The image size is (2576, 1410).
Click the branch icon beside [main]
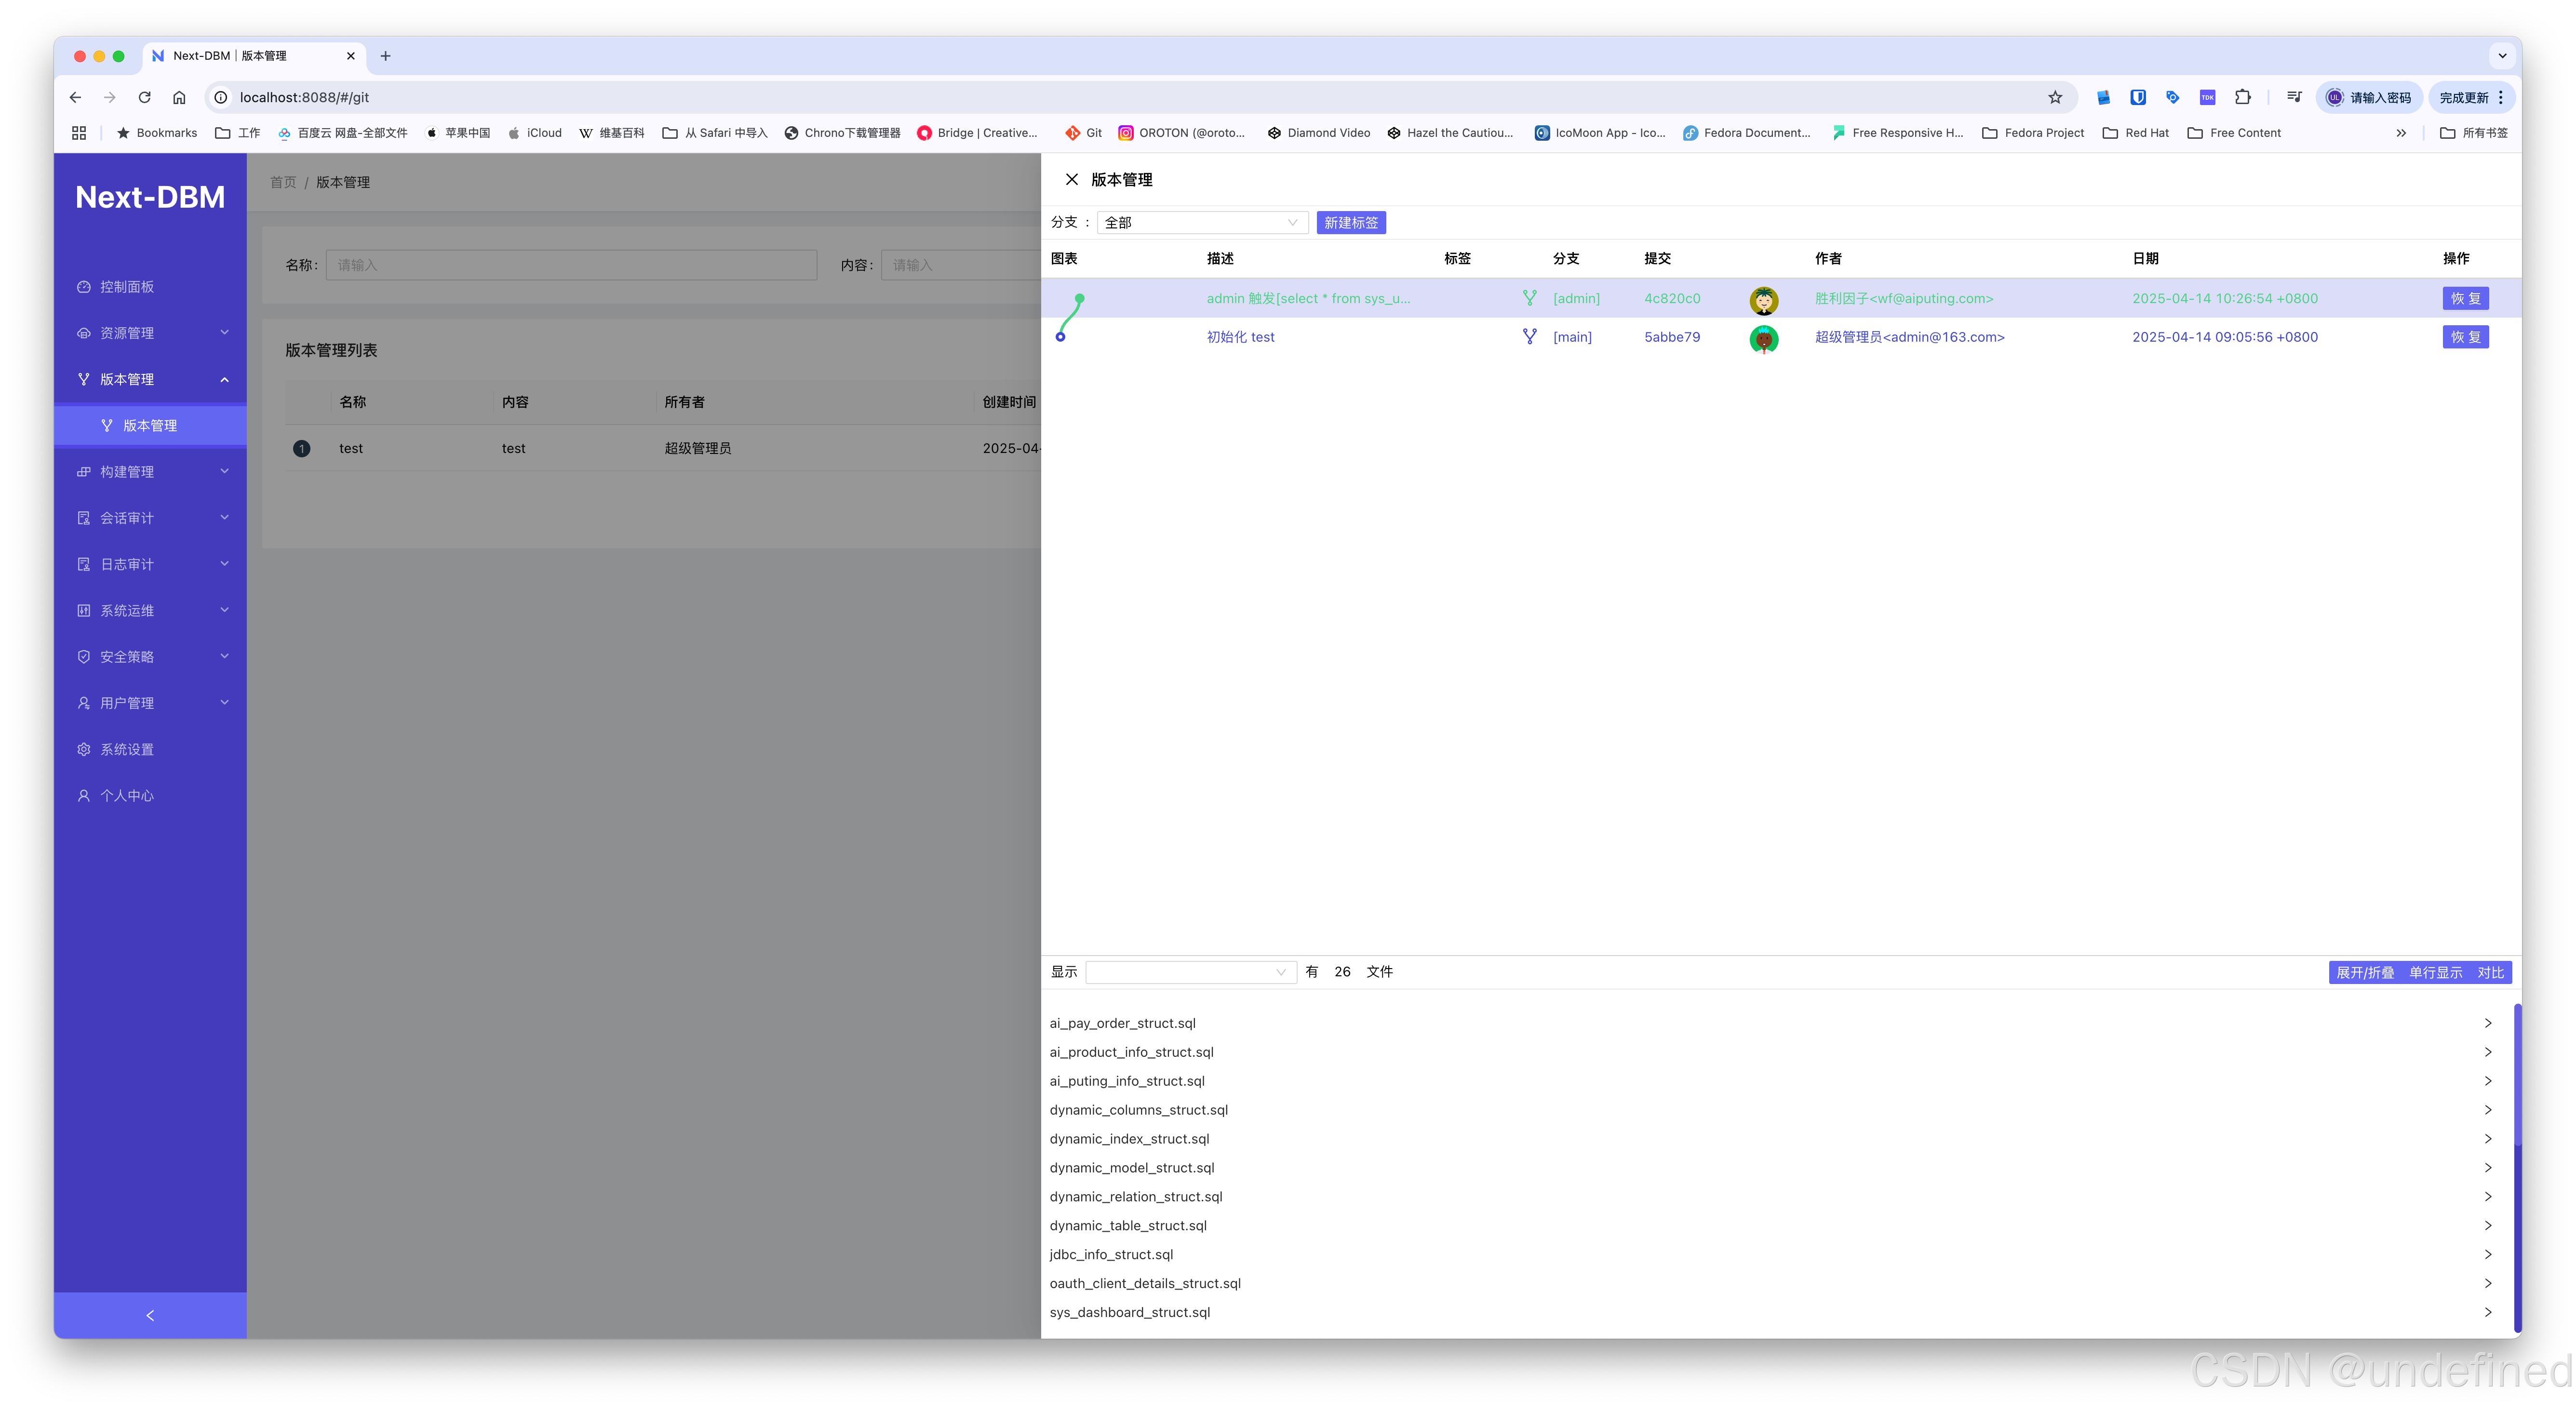click(1529, 337)
